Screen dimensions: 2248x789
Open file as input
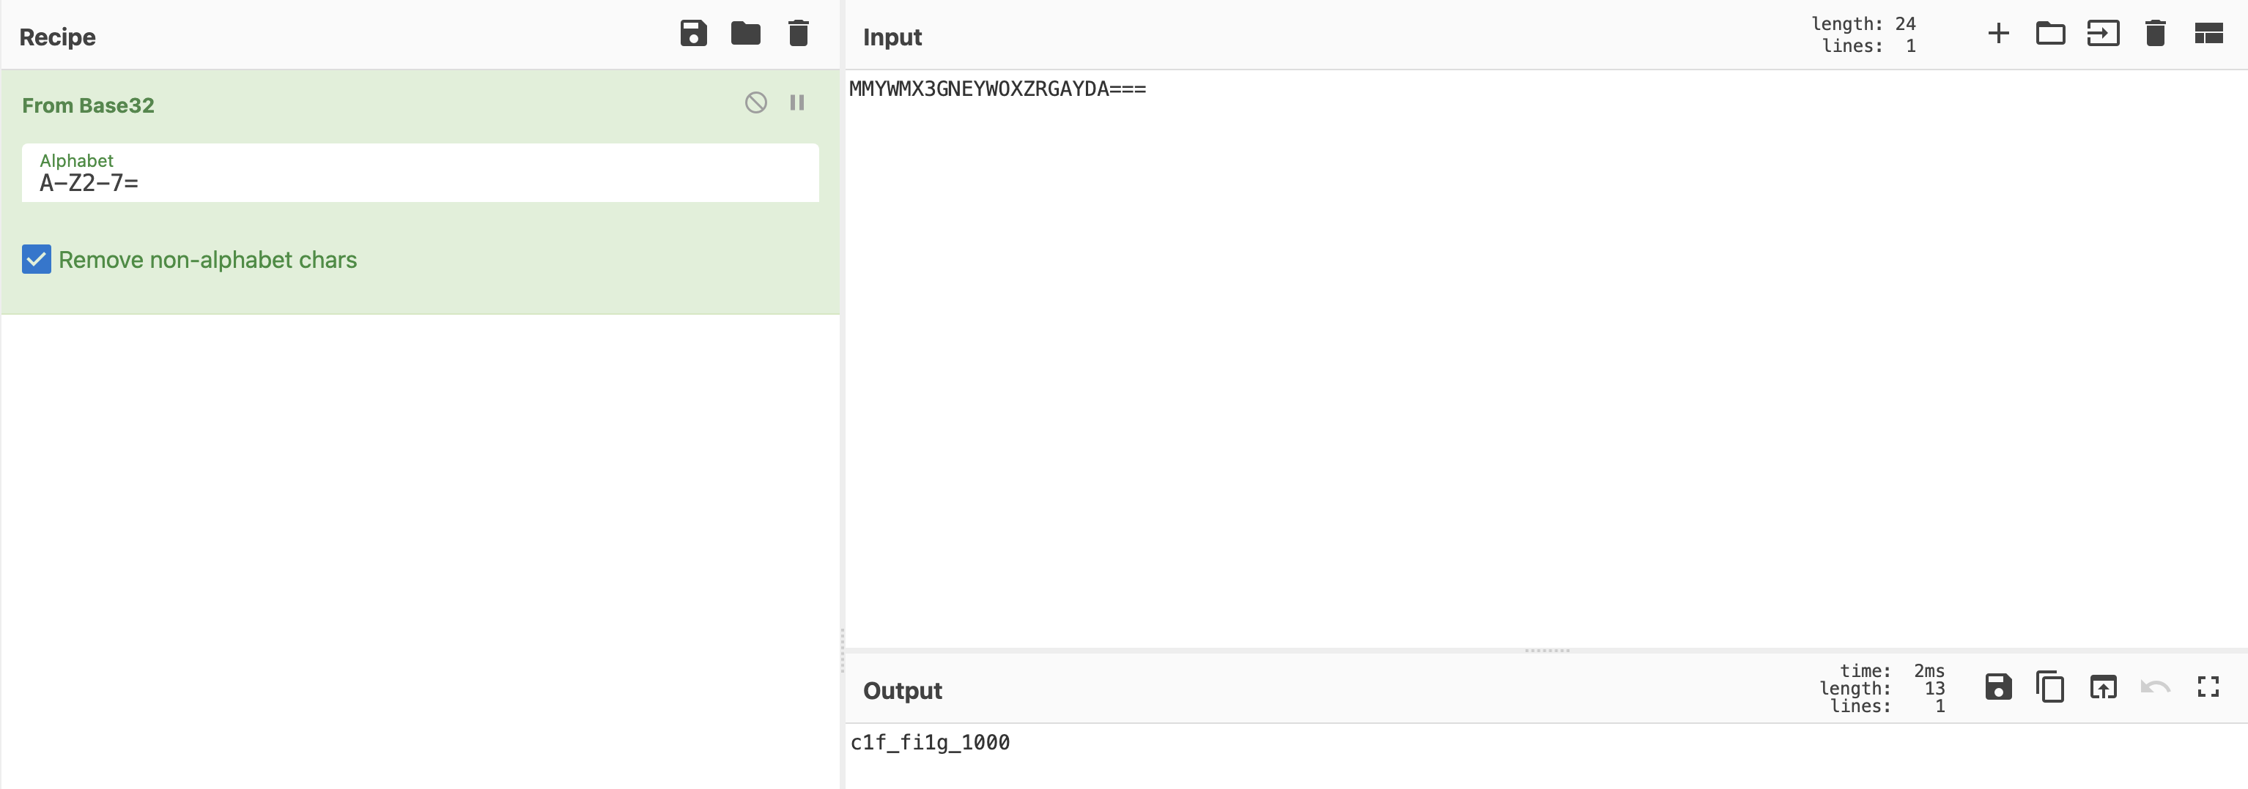[2102, 34]
